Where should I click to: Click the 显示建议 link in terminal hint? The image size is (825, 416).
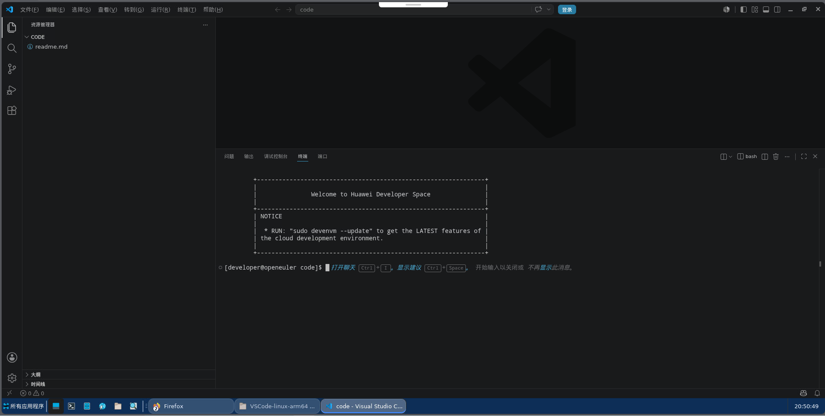click(x=409, y=268)
